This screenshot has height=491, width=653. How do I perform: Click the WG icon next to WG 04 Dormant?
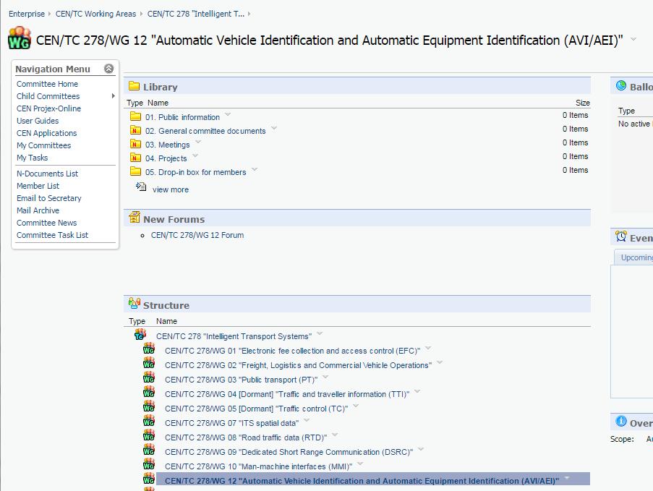point(149,391)
